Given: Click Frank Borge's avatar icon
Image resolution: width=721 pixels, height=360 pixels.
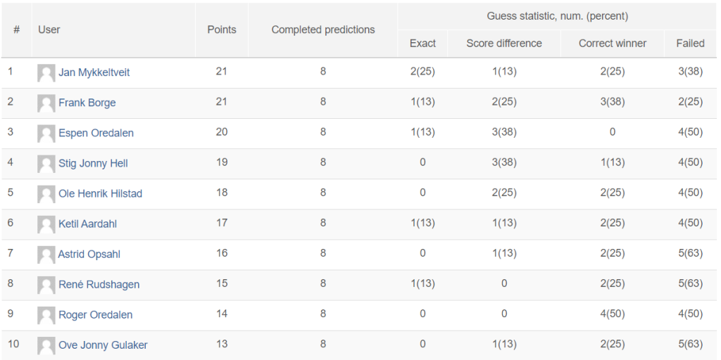Looking at the screenshot, I should pyautogui.click(x=46, y=103).
